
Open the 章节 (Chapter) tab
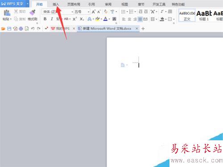pyautogui.click(x=141, y=4)
